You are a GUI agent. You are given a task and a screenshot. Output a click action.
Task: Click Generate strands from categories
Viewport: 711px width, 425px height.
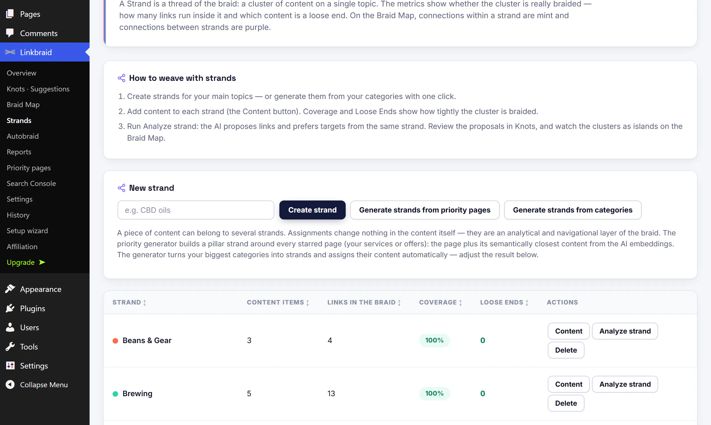572,210
